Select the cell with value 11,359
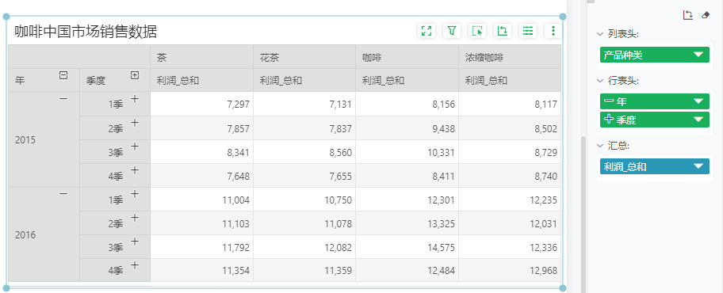Image resolution: width=723 pixels, height=293 pixels. point(304,270)
